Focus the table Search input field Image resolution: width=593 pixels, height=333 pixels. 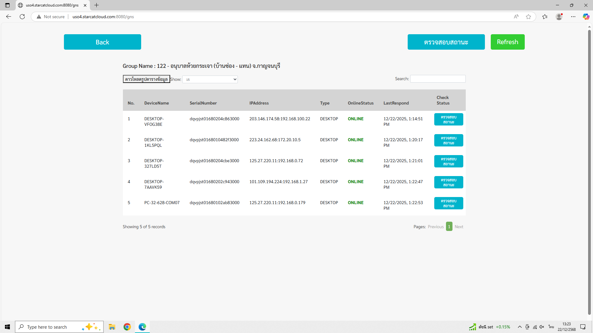438,79
